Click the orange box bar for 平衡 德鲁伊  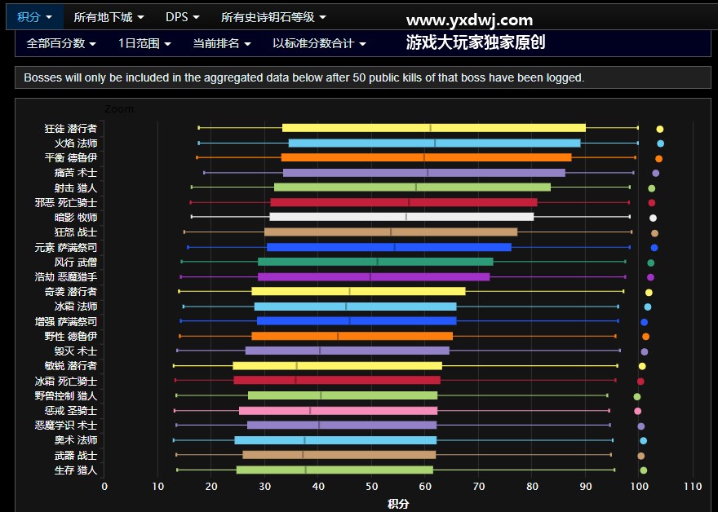tap(426, 158)
